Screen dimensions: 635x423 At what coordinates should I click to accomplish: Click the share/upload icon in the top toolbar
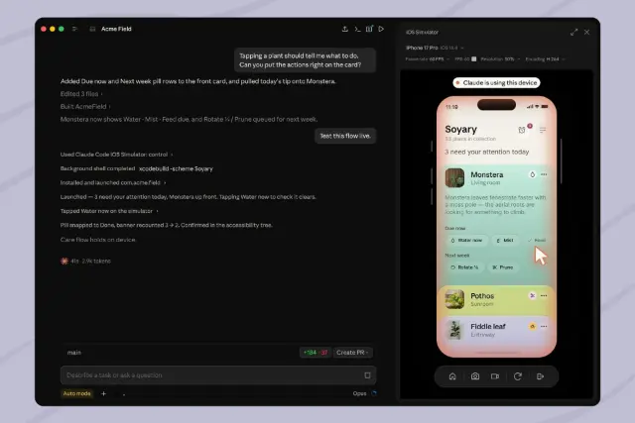(344, 29)
